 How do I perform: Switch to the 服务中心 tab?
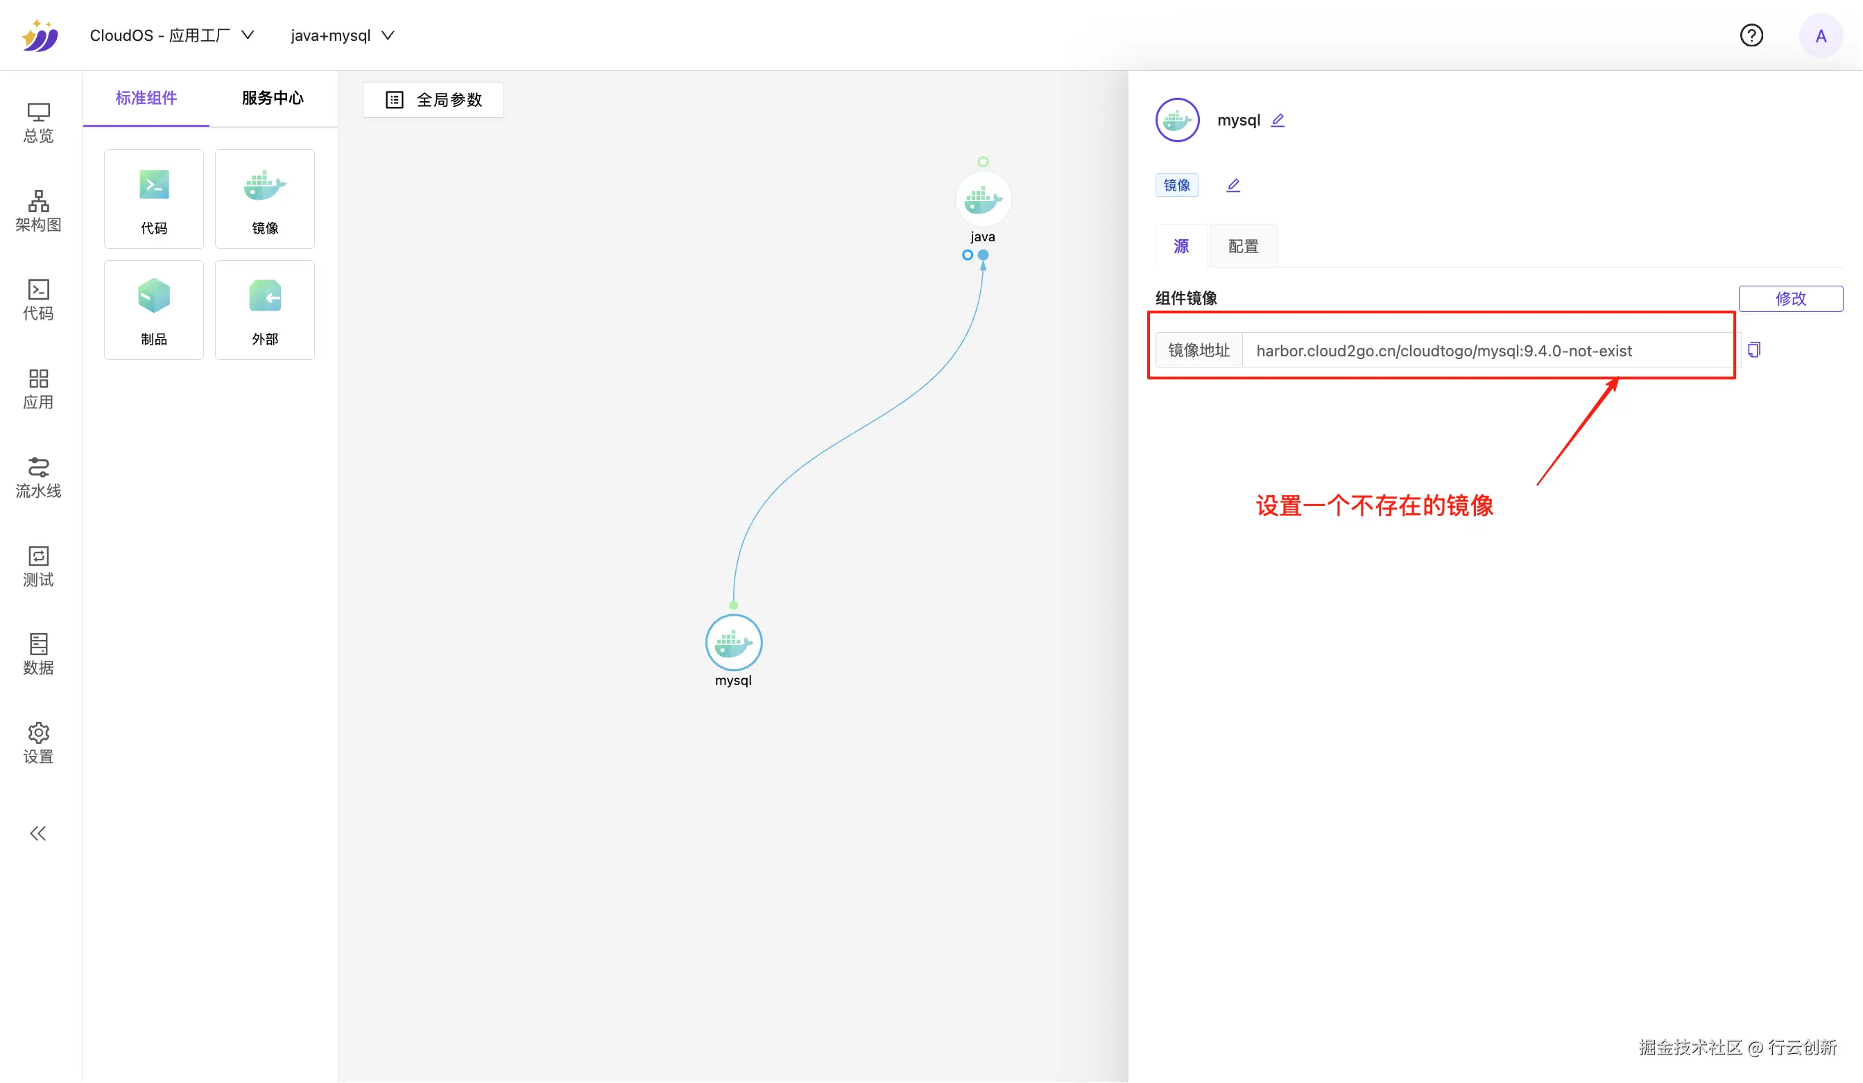(273, 98)
